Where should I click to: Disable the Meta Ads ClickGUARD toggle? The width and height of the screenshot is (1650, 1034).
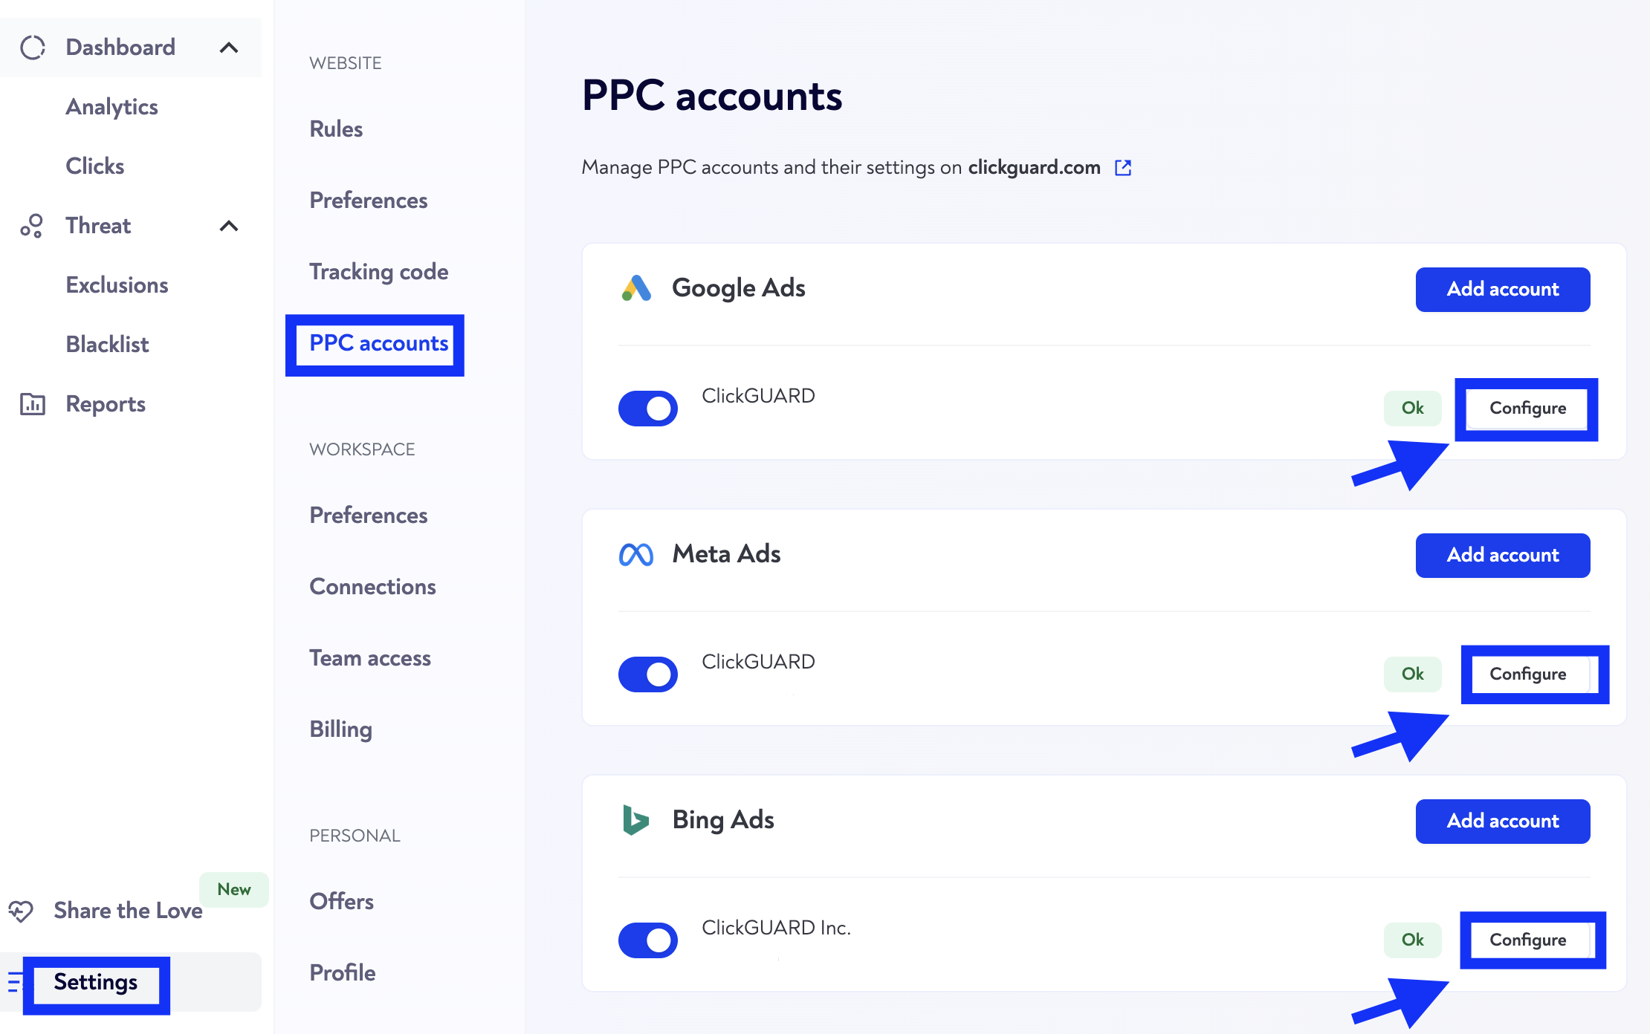648,674
